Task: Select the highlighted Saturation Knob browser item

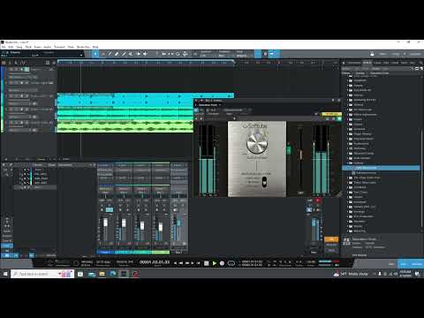Action: pos(382,168)
